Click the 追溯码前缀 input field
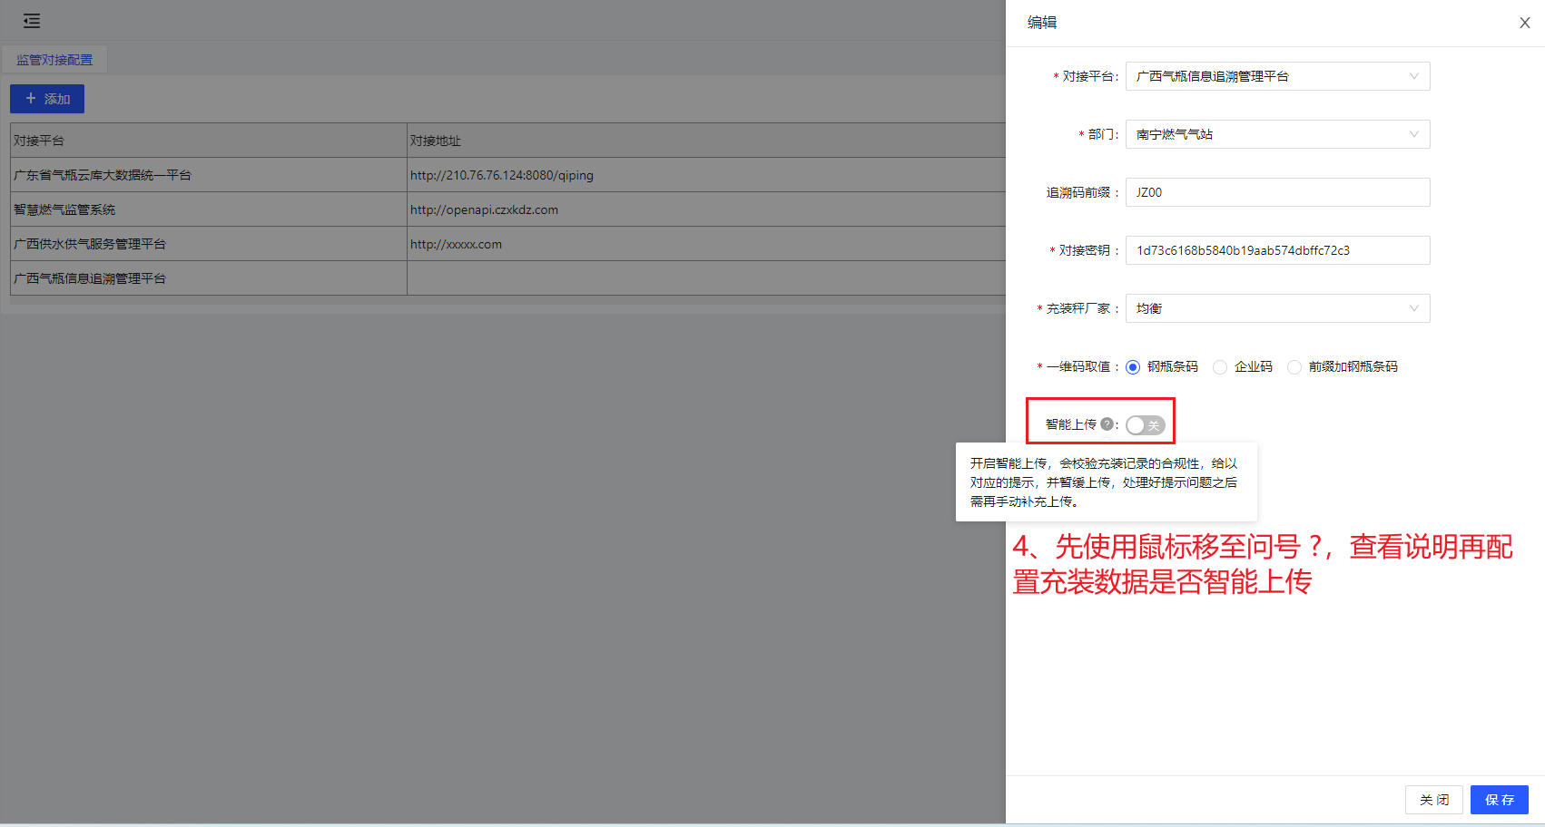This screenshot has height=827, width=1545. point(1277,192)
